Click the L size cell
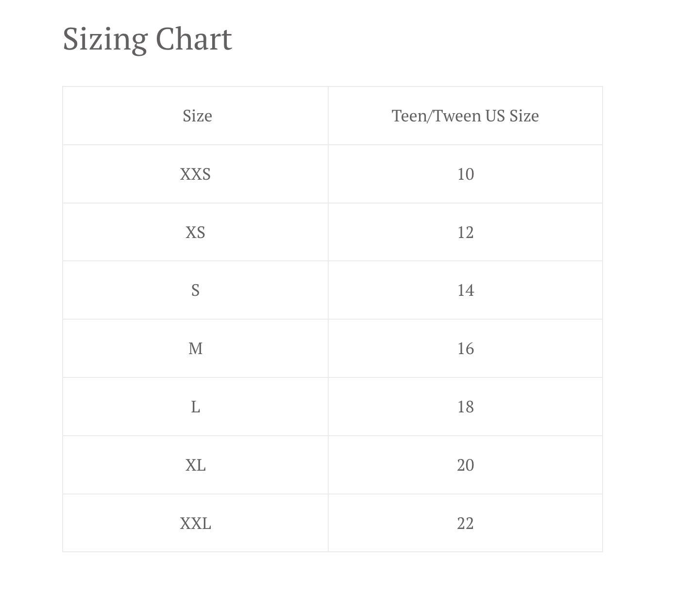This screenshot has width=673, height=613. coord(195,407)
